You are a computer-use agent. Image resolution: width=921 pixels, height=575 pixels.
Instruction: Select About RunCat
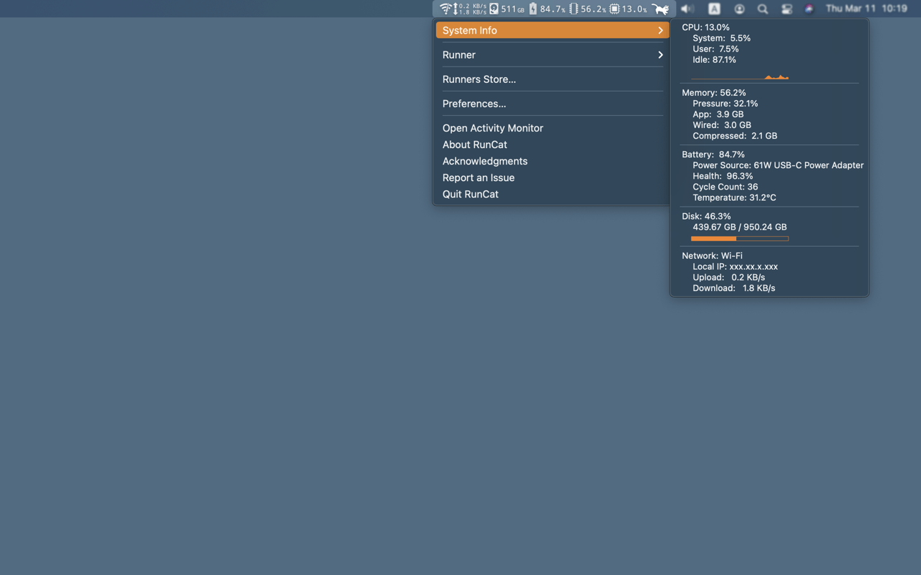(x=475, y=144)
